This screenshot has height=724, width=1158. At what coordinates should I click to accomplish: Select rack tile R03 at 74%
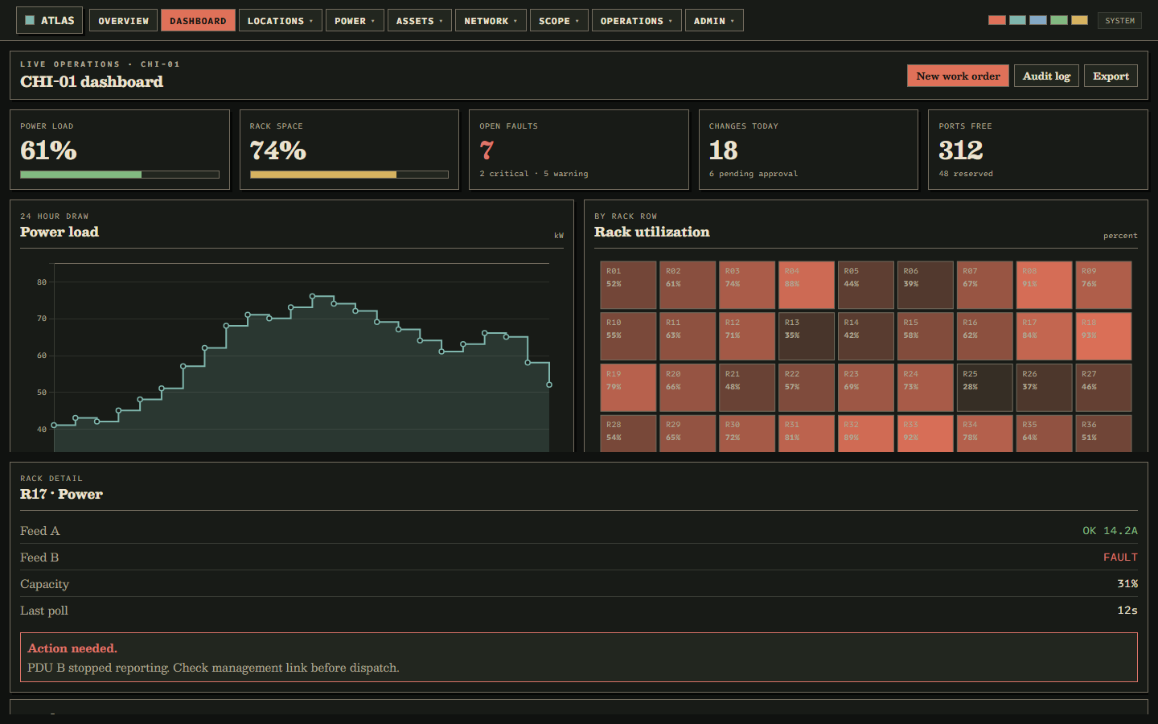click(747, 285)
